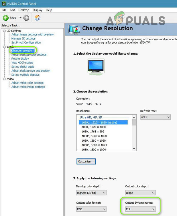
Task: Select 1080p, 1600 × 1024 resolution
Action: pyautogui.click(x=94, y=145)
